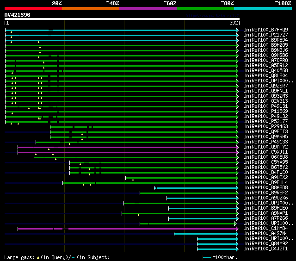This screenshot has width=296, height=261.
Task: Click the orange ~40% identity legend segment
Action: tap(90, 8)
